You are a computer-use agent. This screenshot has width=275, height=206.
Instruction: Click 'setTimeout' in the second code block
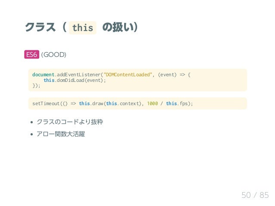tap(46, 103)
